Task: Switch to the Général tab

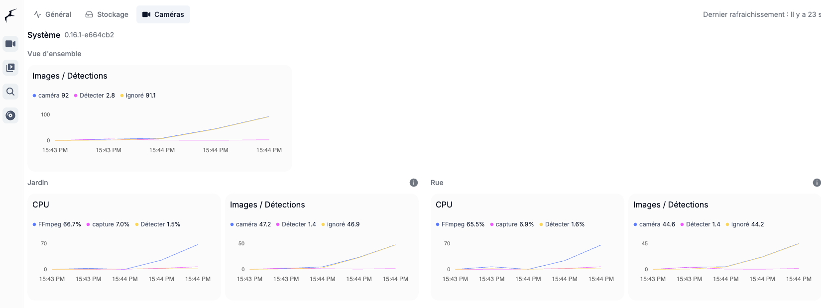Action: pos(52,14)
